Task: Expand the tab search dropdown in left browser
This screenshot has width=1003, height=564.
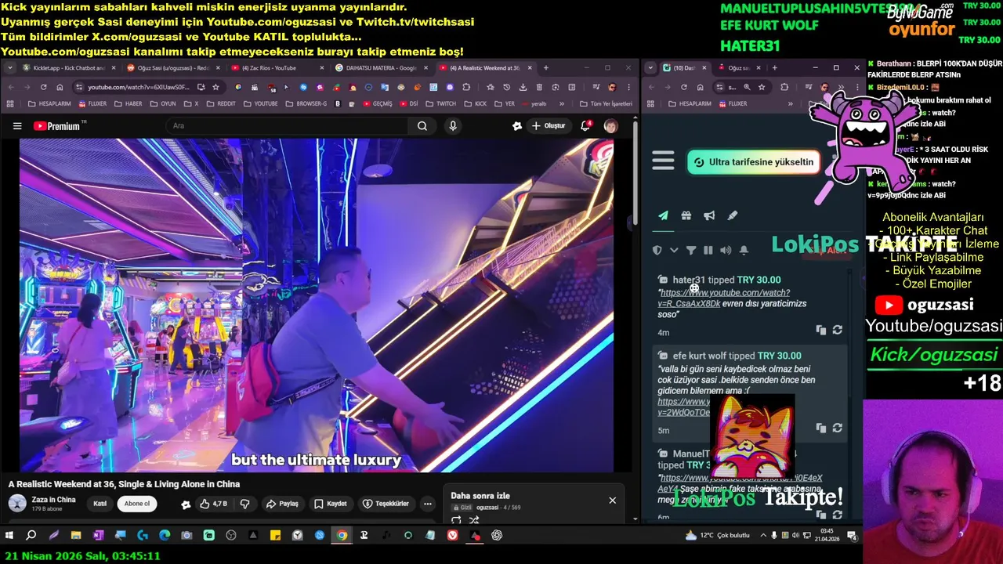Action: pyautogui.click(x=9, y=68)
